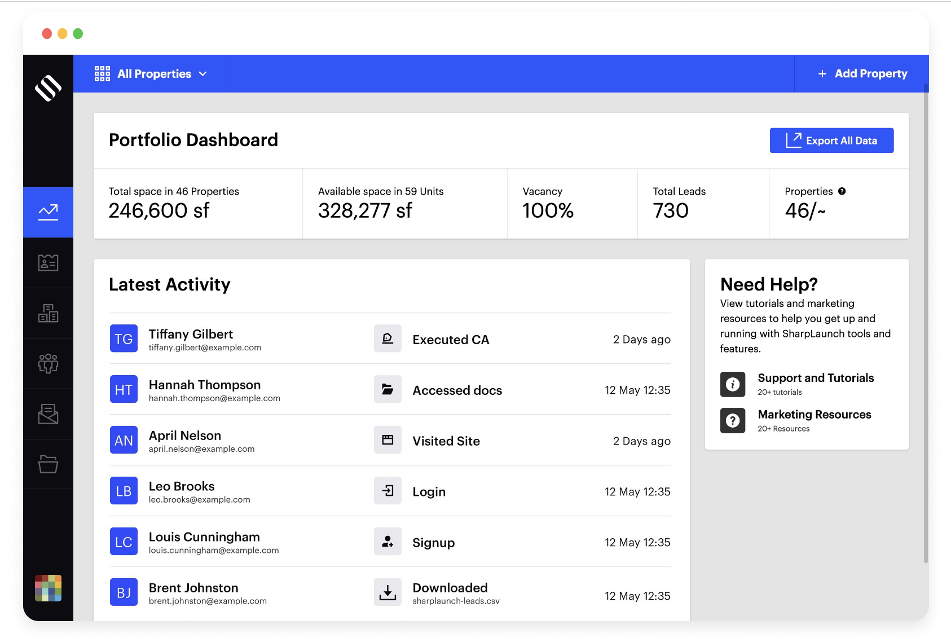Screen dimensions: 951x642
Task: Click the Marketing Resources question icon
Action: tap(733, 420)
